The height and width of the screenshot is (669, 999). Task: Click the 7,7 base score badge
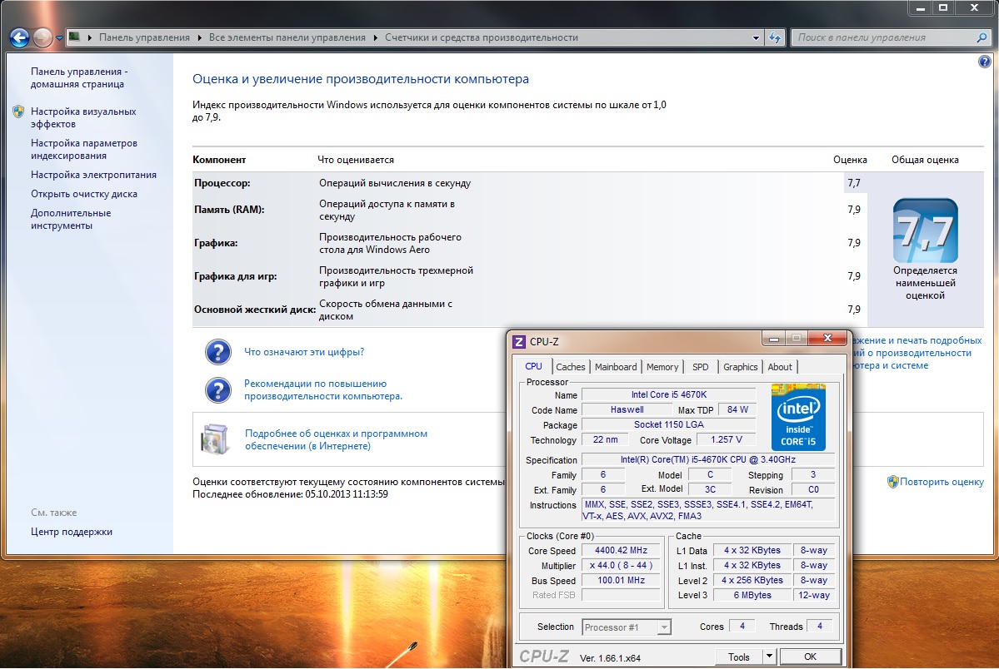click(x=925, y=230)
